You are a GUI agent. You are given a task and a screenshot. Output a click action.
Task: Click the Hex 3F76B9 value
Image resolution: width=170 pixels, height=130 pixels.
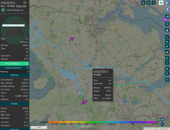11,6
